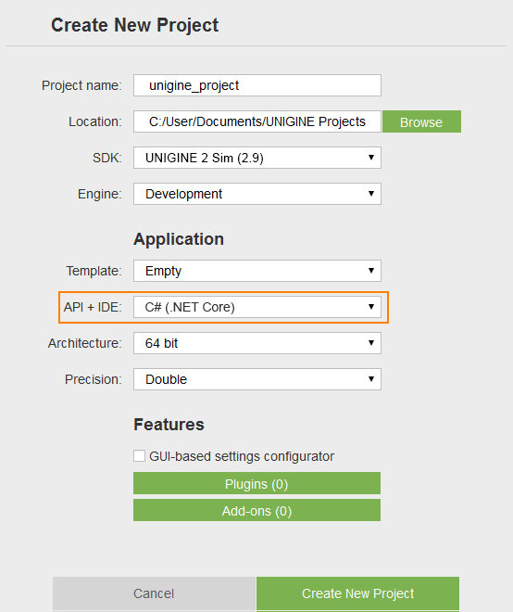Screen dimensions: 513x612
Task: Open the Template dropdown set to Empty
Action: 256,271
